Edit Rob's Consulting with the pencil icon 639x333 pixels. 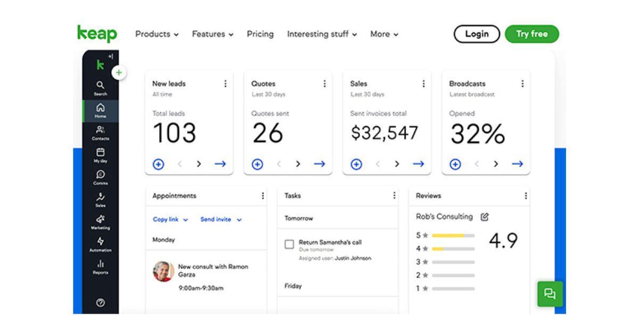[x=485, y=217]
